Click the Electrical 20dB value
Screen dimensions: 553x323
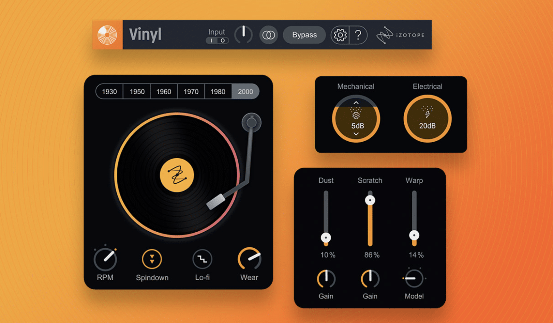tap(427, 126)
